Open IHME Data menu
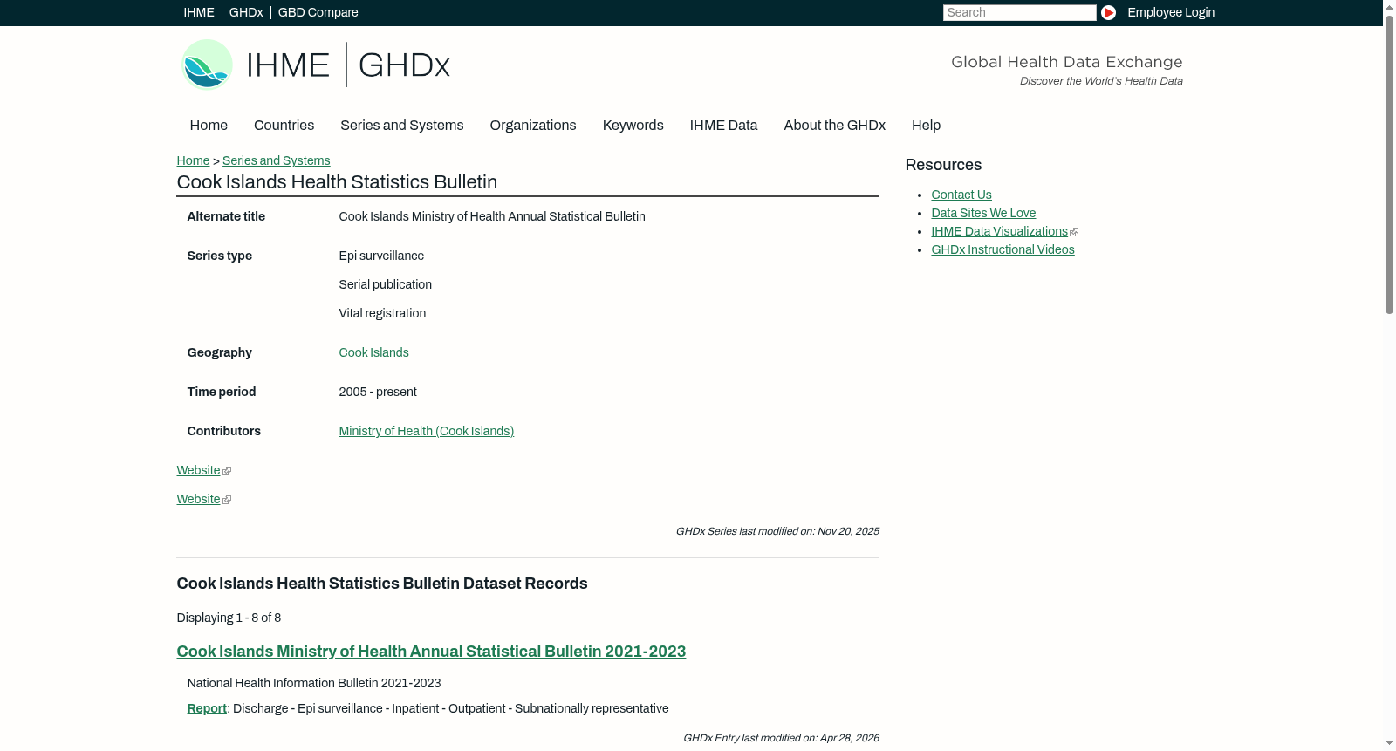Image resolution: width=1396 pixels, height=751 pixels. click(724, 126)
